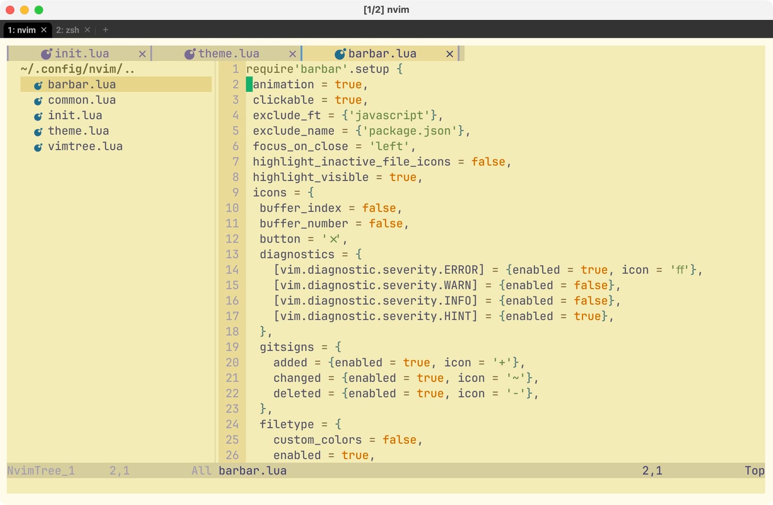Click the file icon beside vimtree.lua
The height and width of the screenshot is (505, 773).
(38, 146)
